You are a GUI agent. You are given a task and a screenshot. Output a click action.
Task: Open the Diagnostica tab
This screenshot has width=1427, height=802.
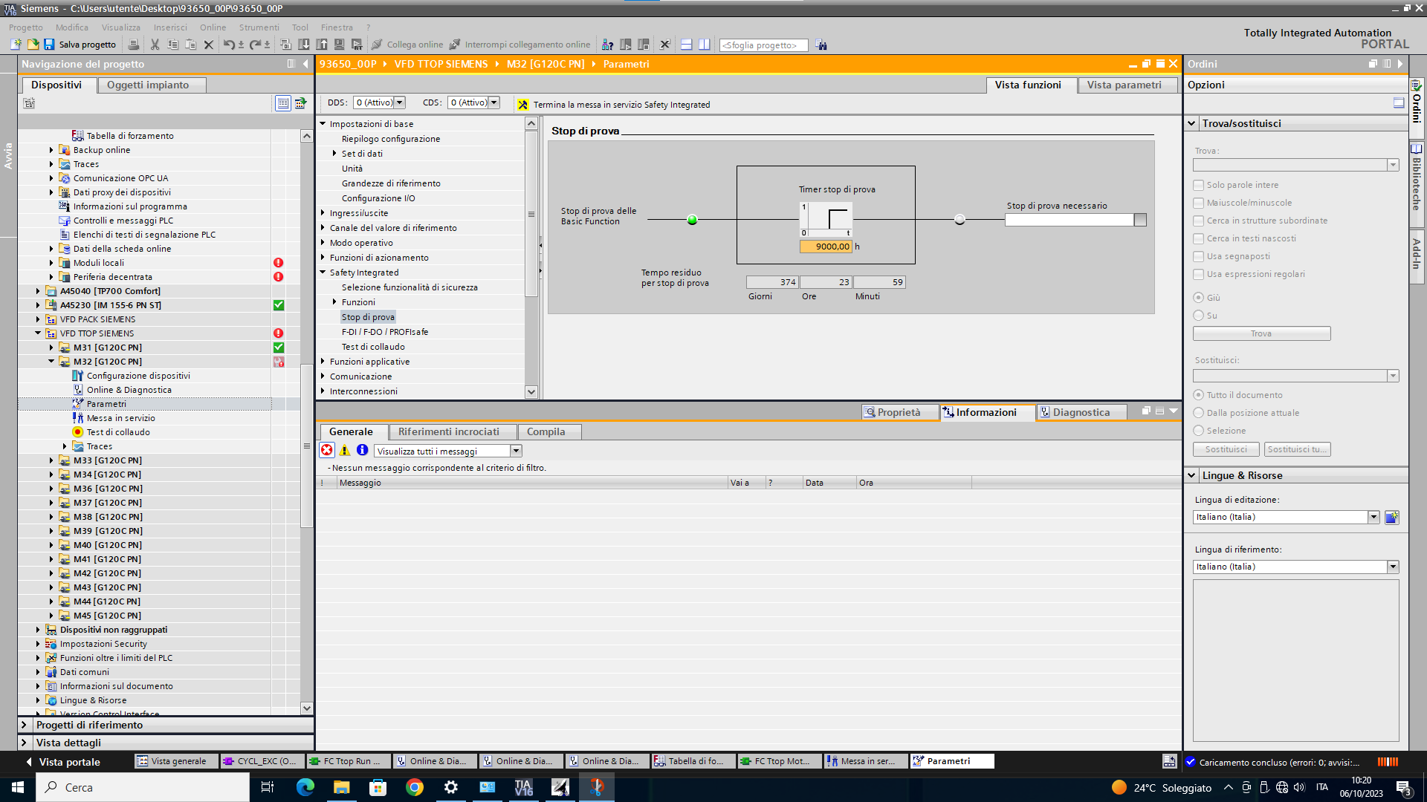click(1081, 412)
